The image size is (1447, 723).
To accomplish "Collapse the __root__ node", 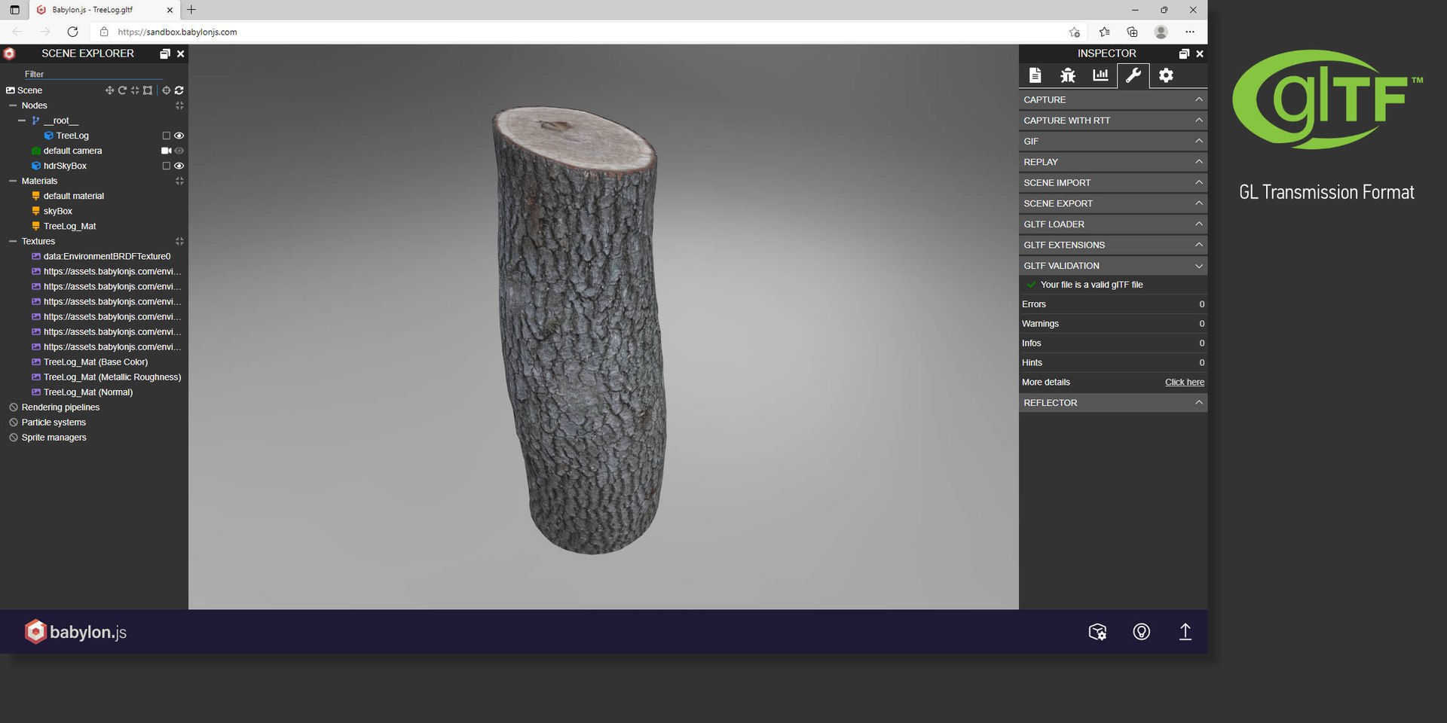I will 22,120.
